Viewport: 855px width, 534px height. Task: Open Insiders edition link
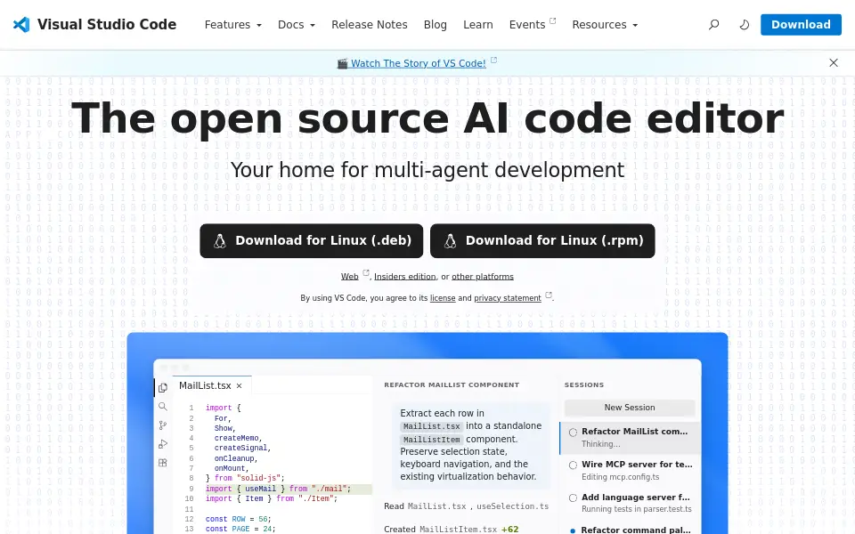tap(404, 277)
